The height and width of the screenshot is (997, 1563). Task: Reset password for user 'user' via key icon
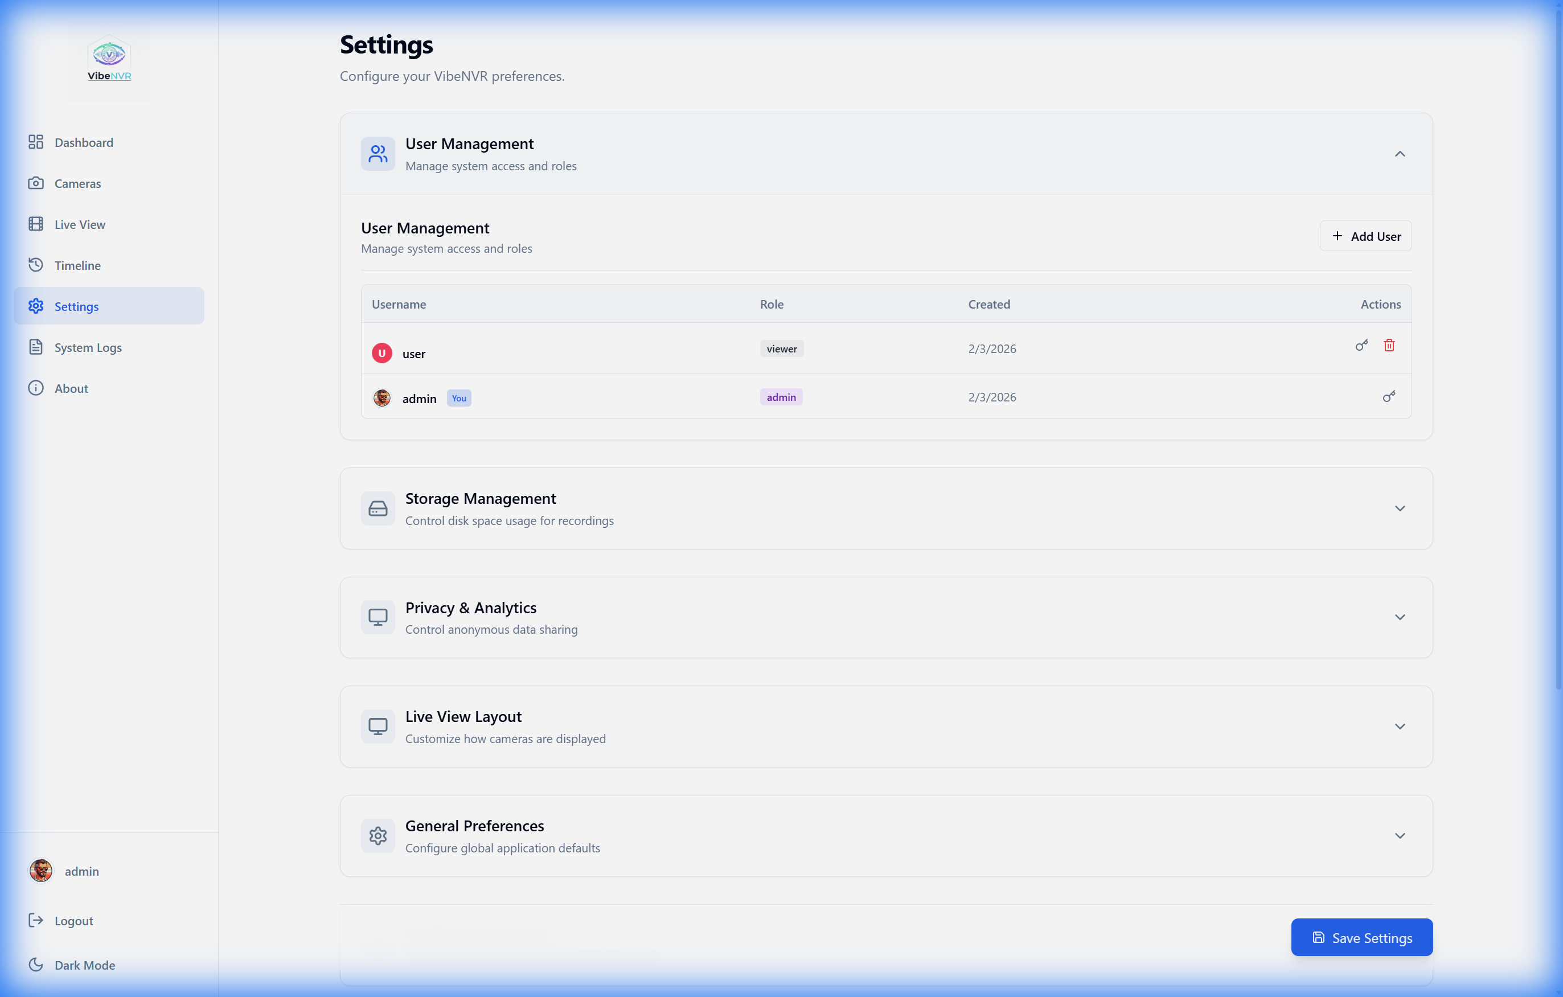[1362, 345]
